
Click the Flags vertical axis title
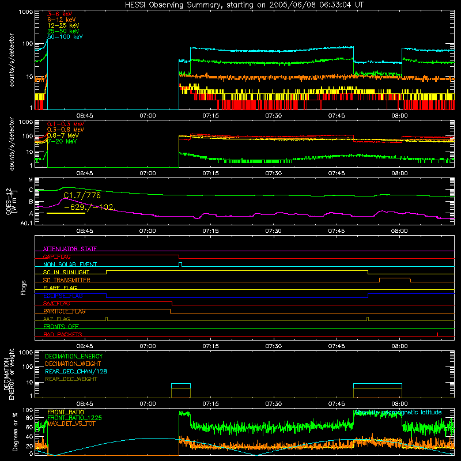point(24,288)
